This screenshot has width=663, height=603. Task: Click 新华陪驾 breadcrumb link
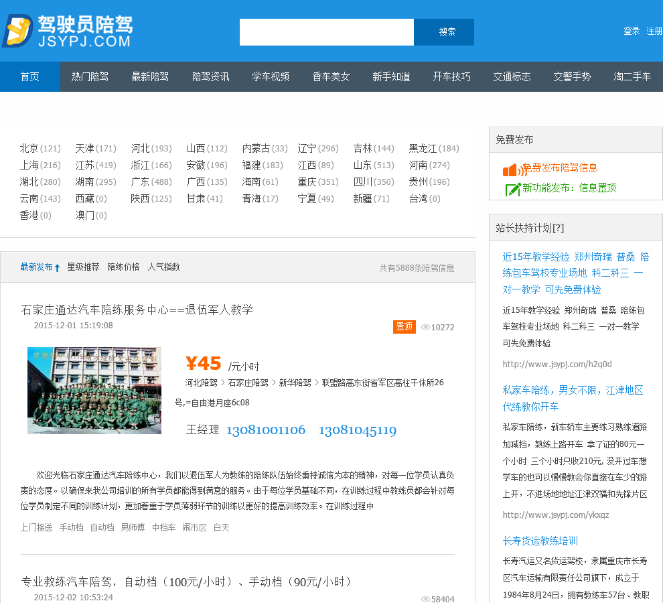click(x=295, y=383)
